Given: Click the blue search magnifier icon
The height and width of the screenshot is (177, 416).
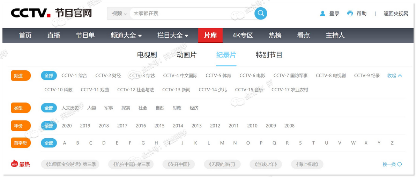Looking at the screenshot, I should coord(261,13).
